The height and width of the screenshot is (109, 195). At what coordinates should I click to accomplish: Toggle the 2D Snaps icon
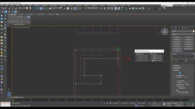[72, 8]
